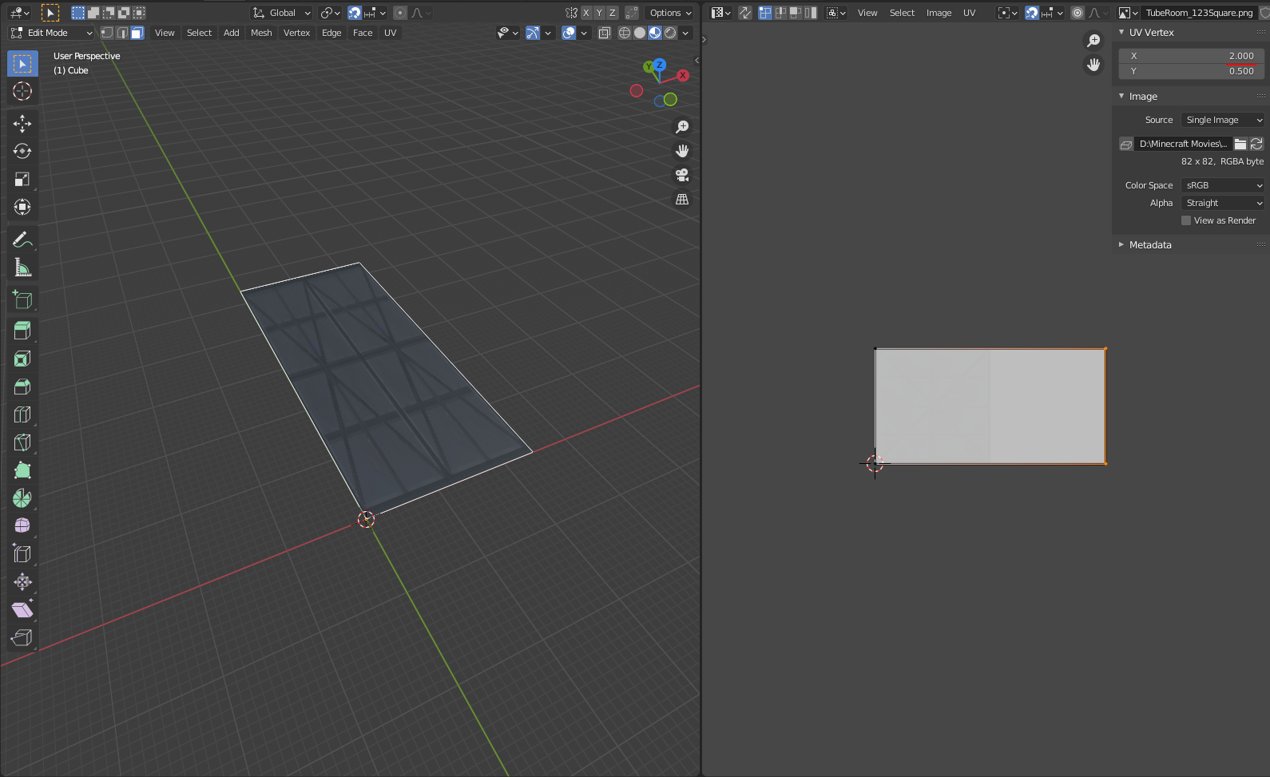This screenshot has height=777, width=1270.
Task: Choose the Rip Region tool
Action: coord(22,637)
